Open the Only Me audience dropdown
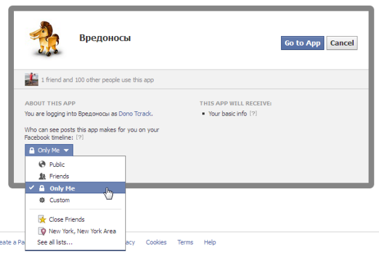This screenshot has height=256, width=379. (49, 150)
